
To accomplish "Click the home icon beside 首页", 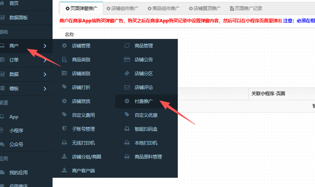I will [2, 3].
